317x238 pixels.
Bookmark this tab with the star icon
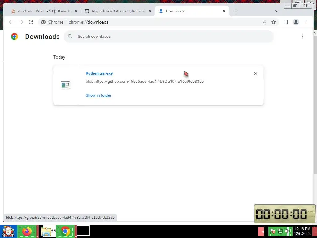click(x=274, y=22)
